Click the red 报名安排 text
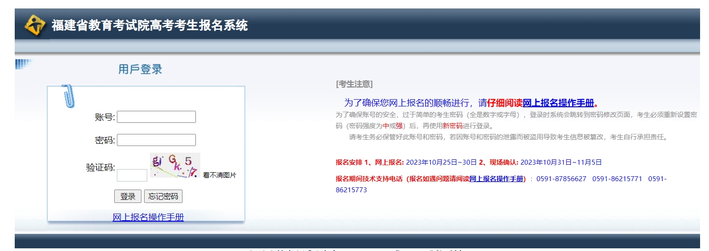The width and height of the screenshot is (709, 251). (x=349, y=162)
